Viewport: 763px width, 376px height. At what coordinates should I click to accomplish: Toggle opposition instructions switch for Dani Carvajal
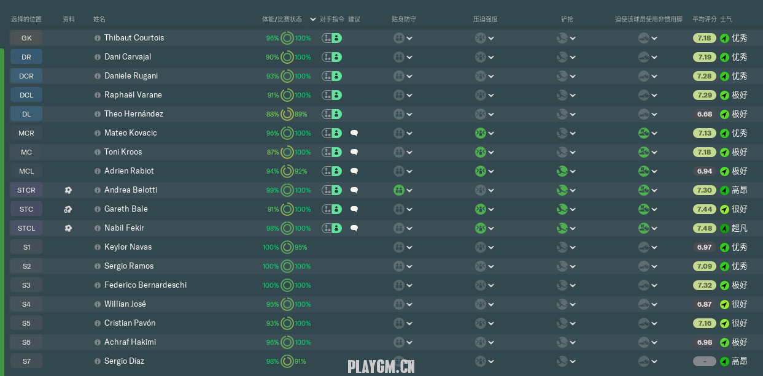pos(331,57)
